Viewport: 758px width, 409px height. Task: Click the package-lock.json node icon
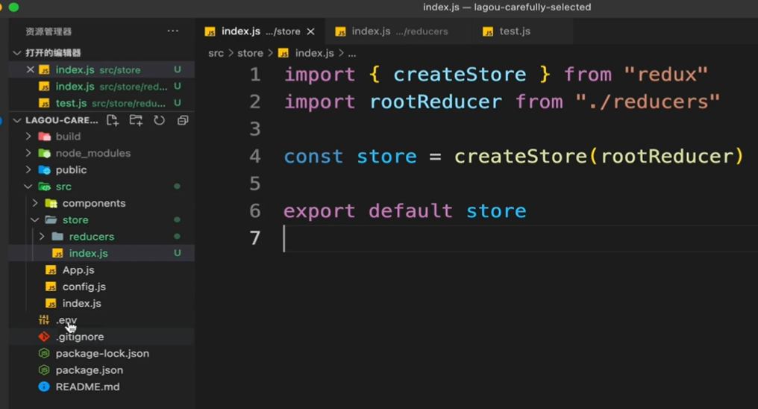tap(44, 354)
